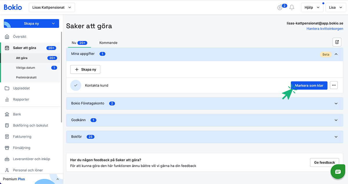The width and height of the screenshot is (348, 184).
Task: Switch to the Kommande tab
Action: (108, 43)
